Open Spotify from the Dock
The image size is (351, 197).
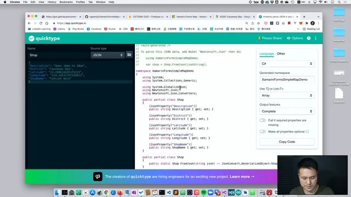point(203,192)
